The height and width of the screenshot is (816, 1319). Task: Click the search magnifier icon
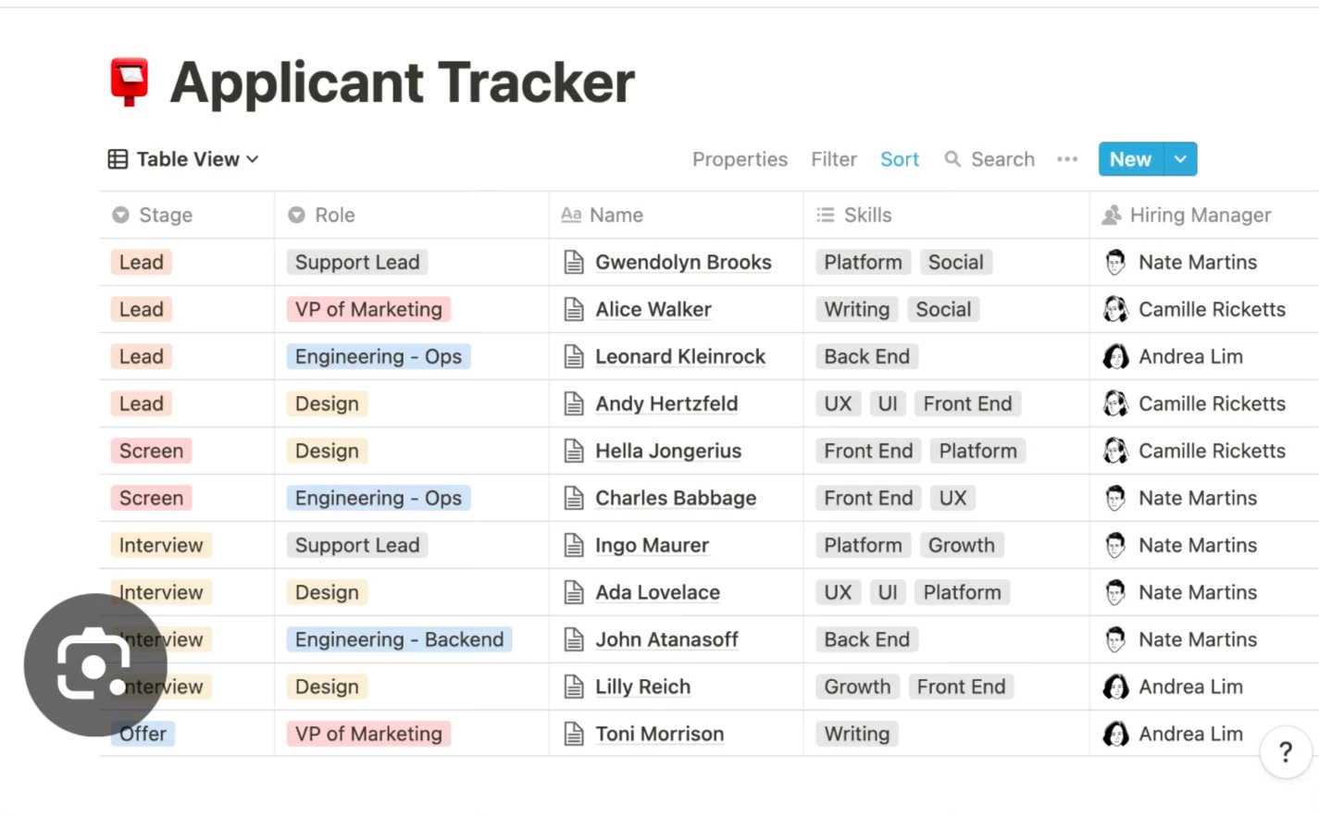click(x=952, y=159)
